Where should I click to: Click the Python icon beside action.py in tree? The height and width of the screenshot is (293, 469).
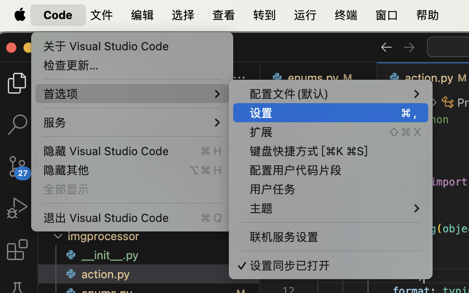point(71,274)
